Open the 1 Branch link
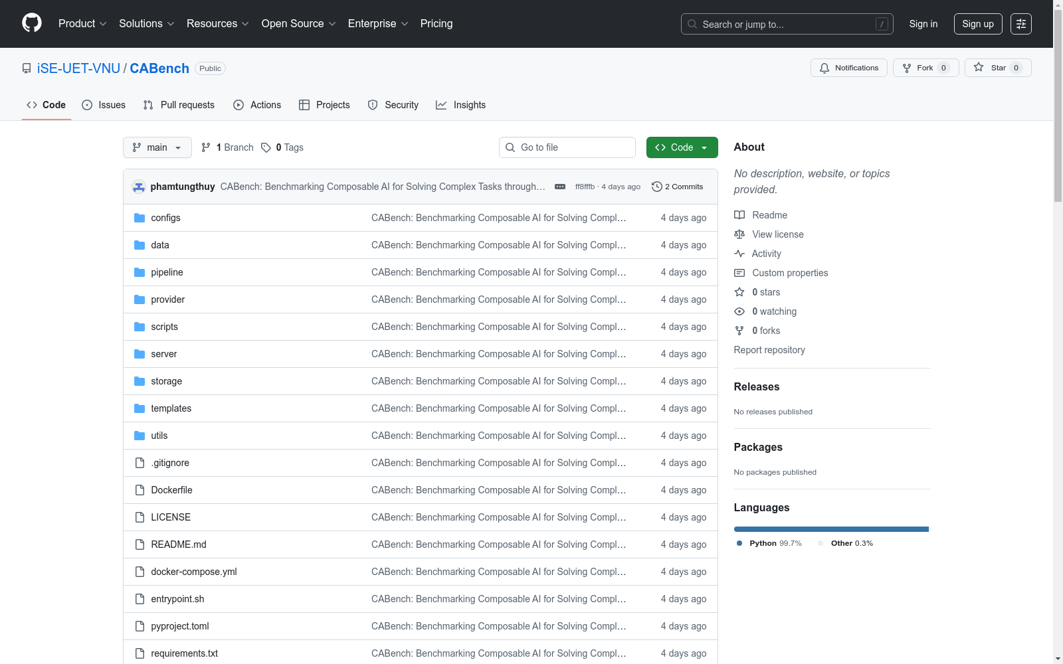Viewport: 1063px width, 664px height. [x=227, y=147]
